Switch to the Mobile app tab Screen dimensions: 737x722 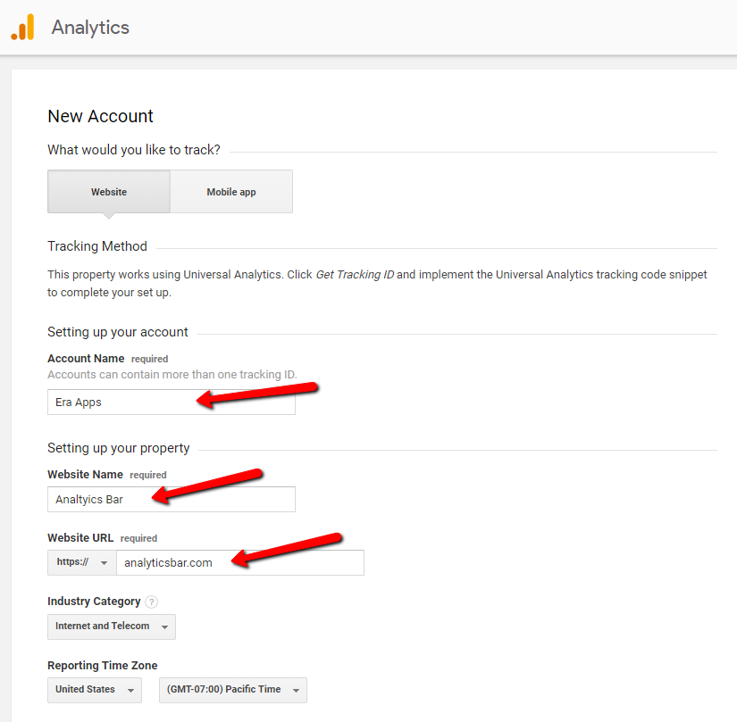(x=231, y=192)
